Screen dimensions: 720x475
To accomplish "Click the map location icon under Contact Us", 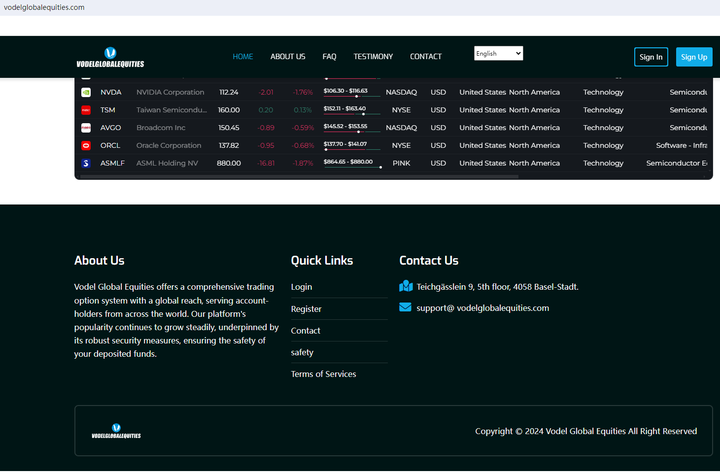I will click(406, 286).
